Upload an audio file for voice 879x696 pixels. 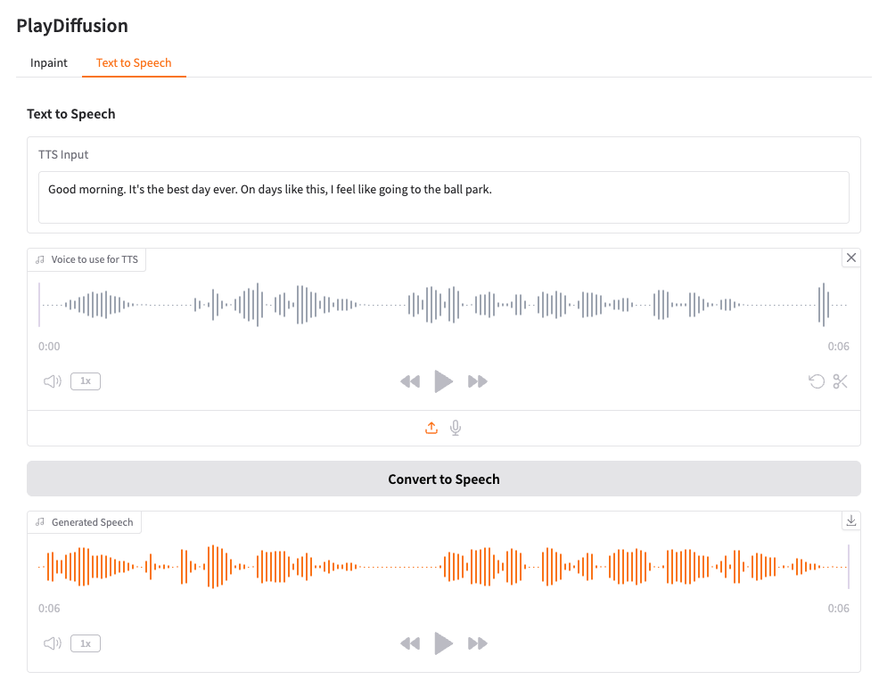[431, 428]
